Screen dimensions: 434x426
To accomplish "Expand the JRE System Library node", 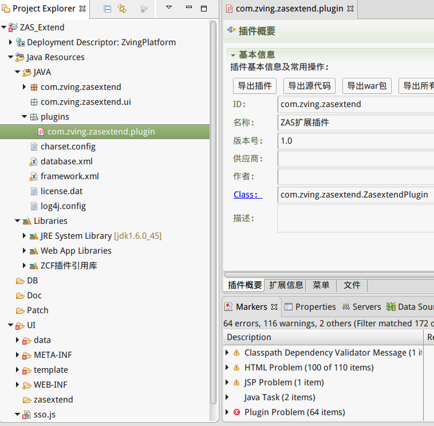I will point(25,236).
